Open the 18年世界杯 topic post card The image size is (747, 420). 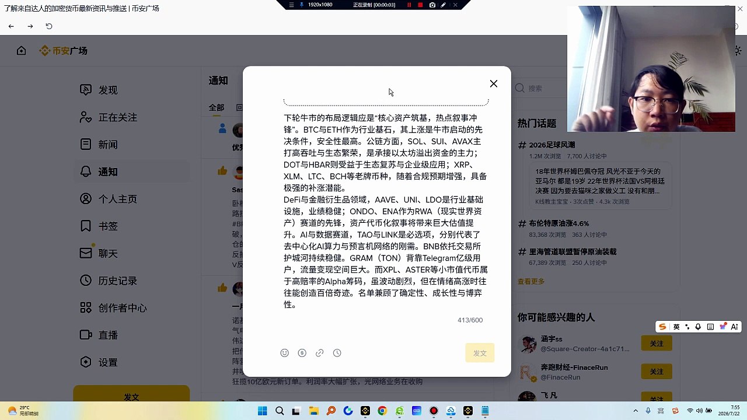pos(601,186)
